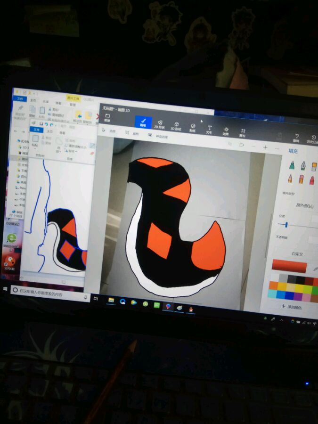Pick the yellow color swatch
The image size is (318, 424).
(x=282, y=285)
